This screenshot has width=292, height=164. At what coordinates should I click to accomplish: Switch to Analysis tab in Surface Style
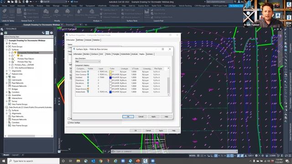point(135,54)
